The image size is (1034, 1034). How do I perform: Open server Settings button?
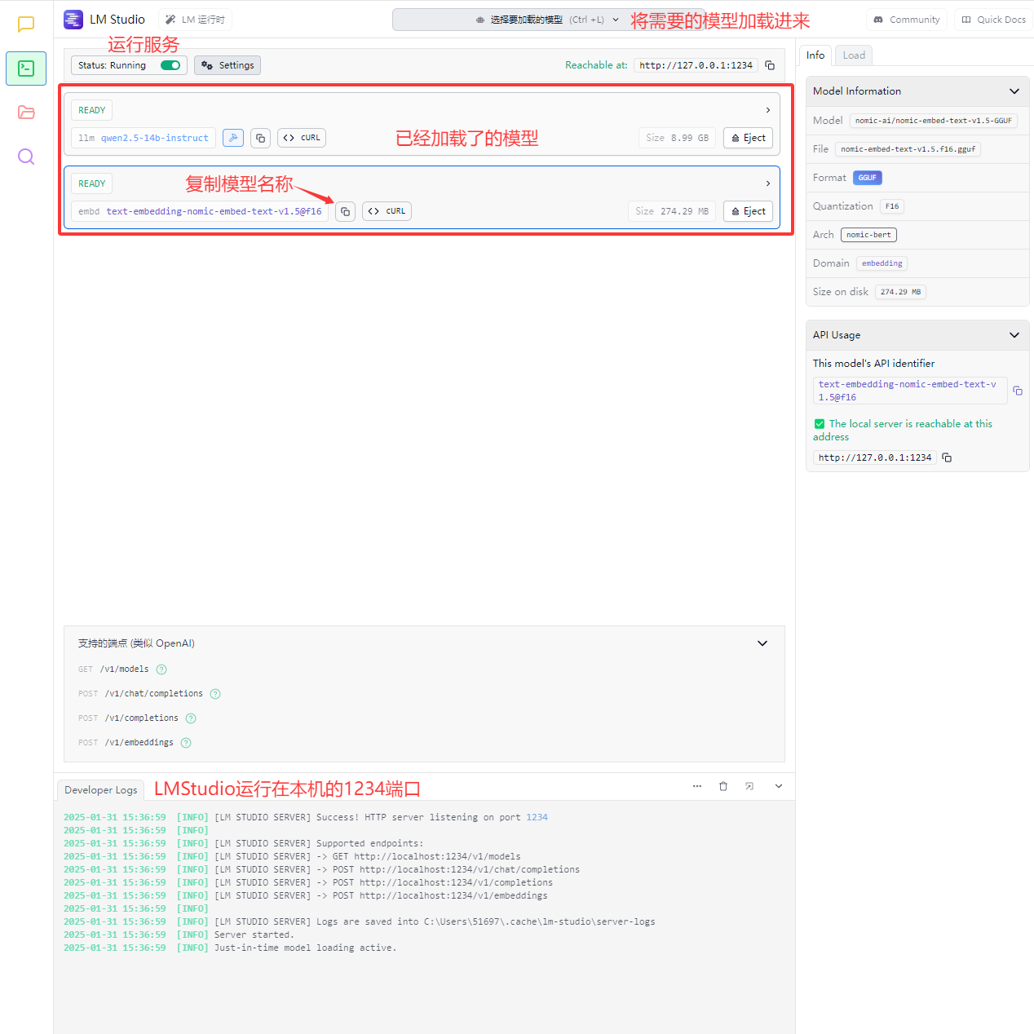point(228,65)
